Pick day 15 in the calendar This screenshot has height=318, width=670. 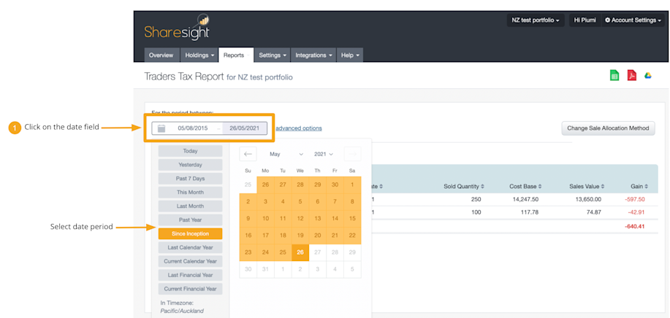click(352, 218)
